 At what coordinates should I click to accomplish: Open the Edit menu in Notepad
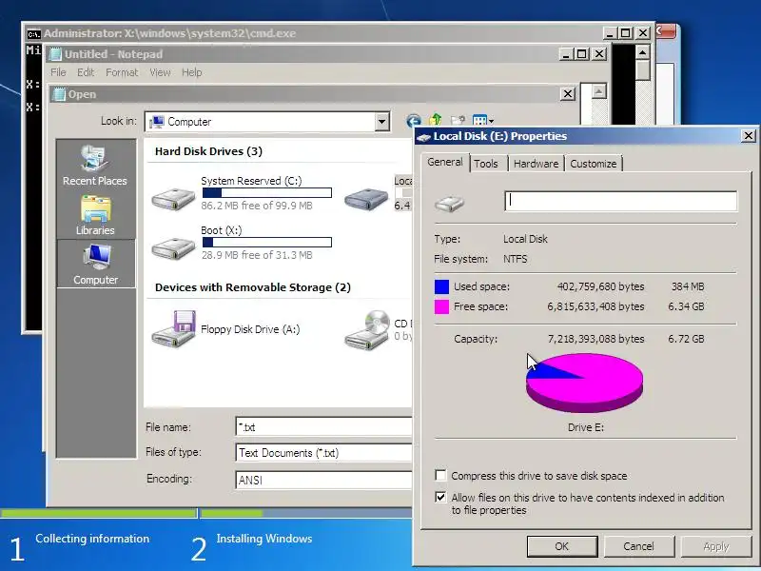click(86, 72)
